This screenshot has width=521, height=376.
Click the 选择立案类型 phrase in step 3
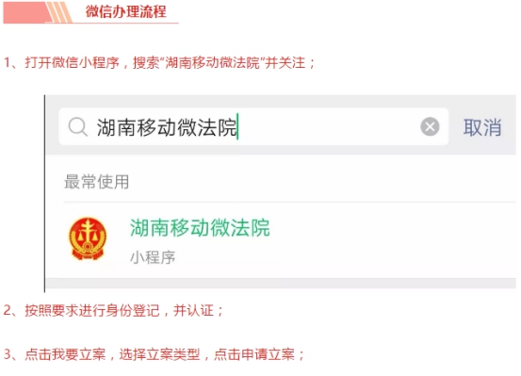click(159, 354)
